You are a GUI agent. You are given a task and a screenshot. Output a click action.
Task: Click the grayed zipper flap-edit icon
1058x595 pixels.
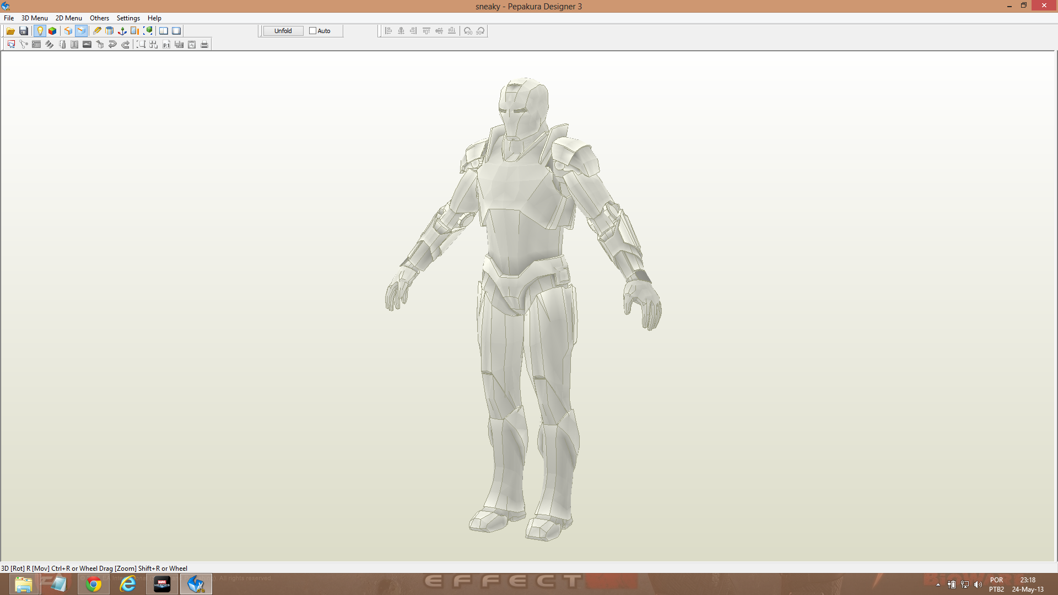(x=36, y=45)
